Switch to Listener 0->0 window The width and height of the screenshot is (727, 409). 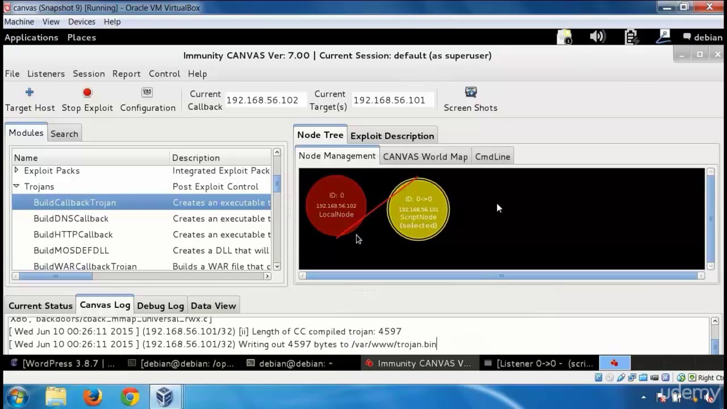pyautogui.click(x=538, y=364)
